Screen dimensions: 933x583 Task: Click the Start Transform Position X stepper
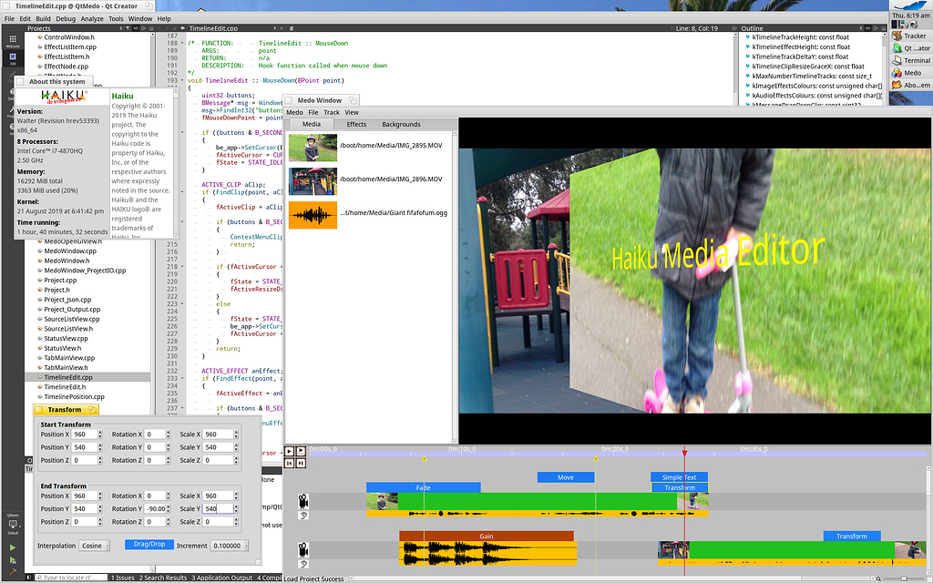point(100,435)
